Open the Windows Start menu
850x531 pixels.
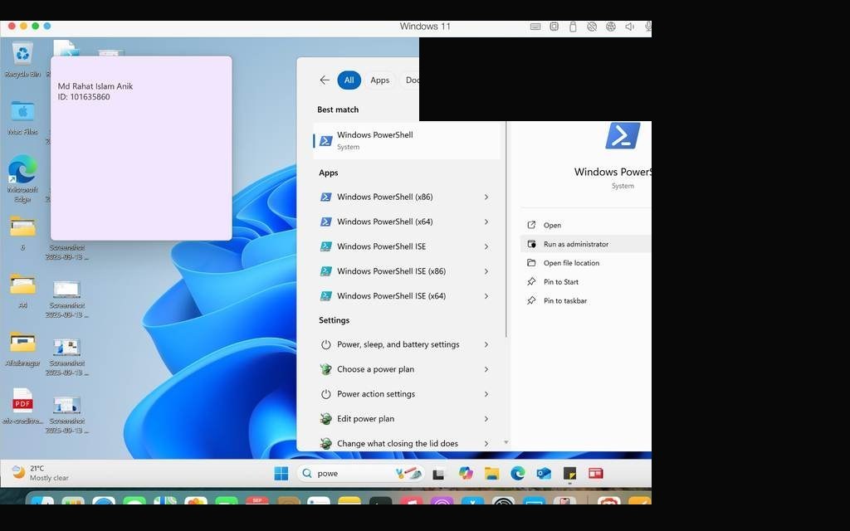pyautogui.click(x=281, y=474)
